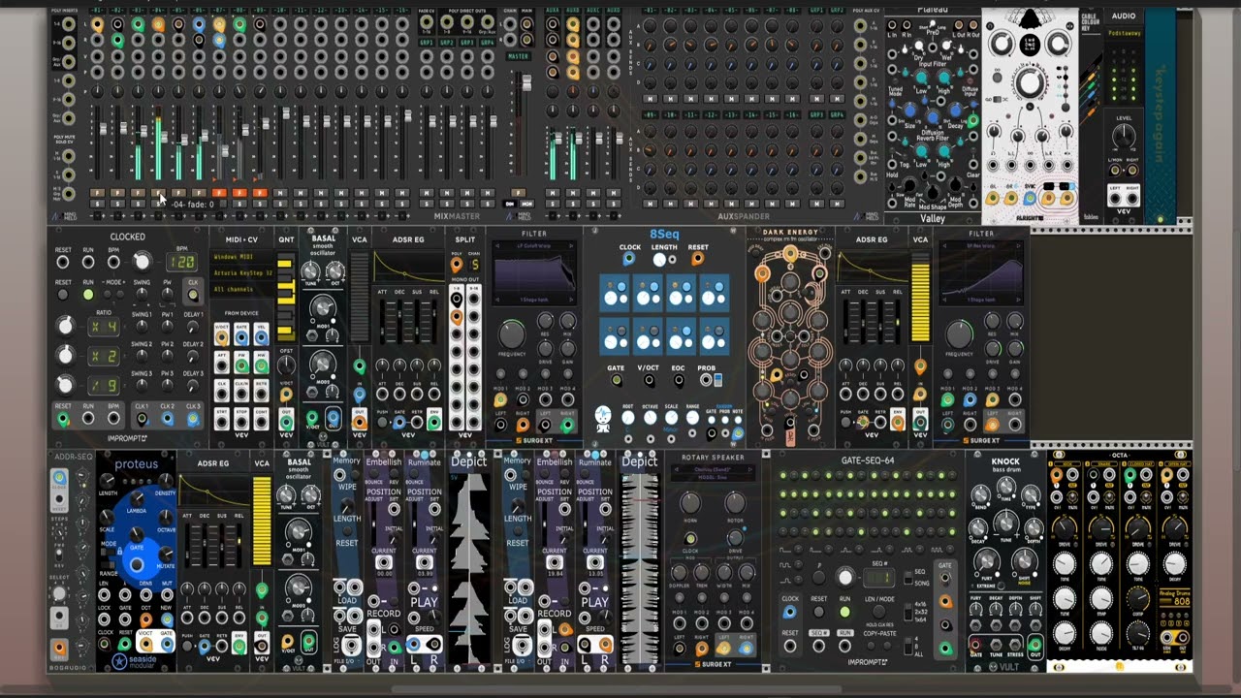Click the level slider on right middle-row VCA

[x=920, y=298]
